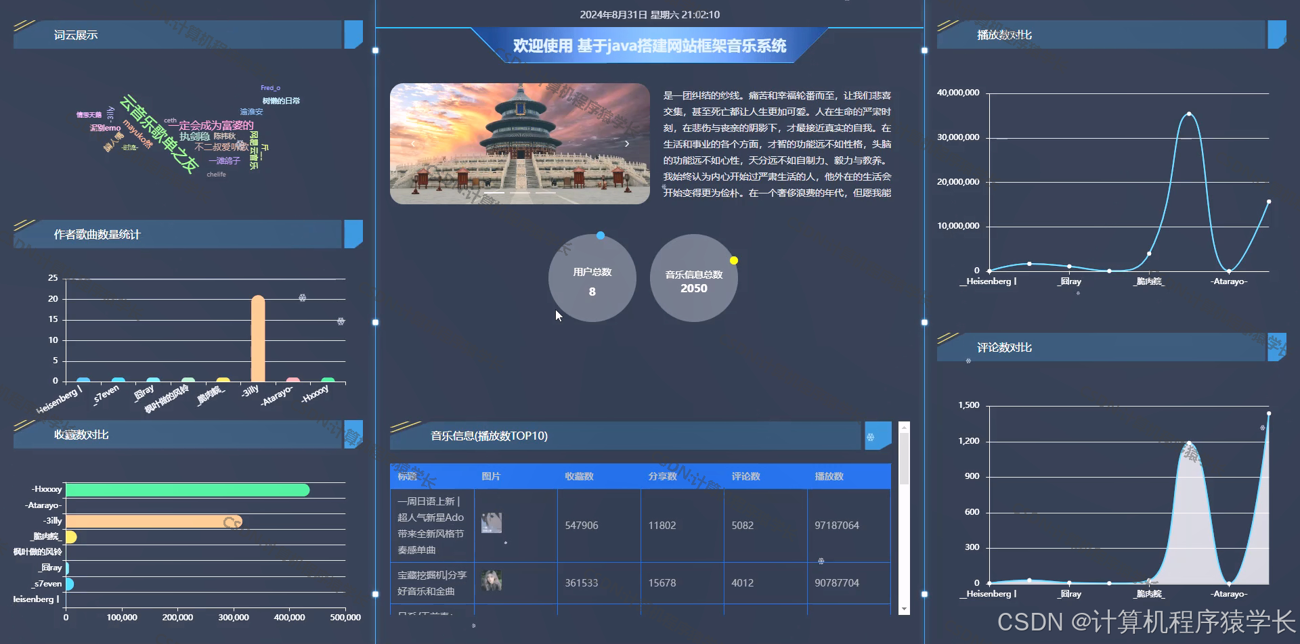Click the word 泥别emo in word cloud
This screenshot has width=1300, height=644.
click(105, 128)
